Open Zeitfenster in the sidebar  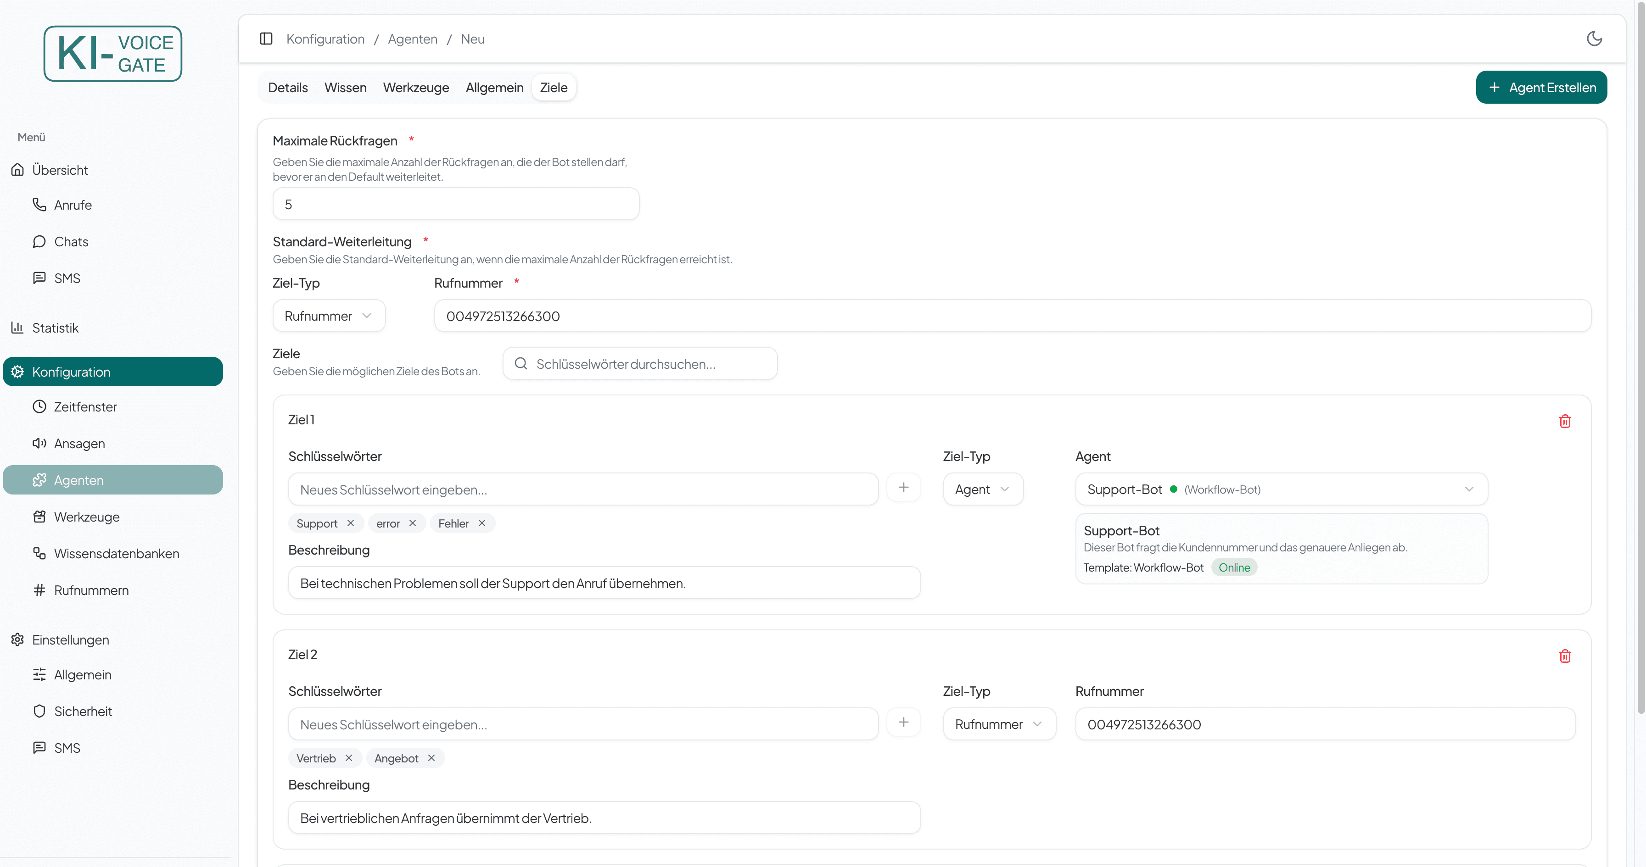(x=85, y=407)
